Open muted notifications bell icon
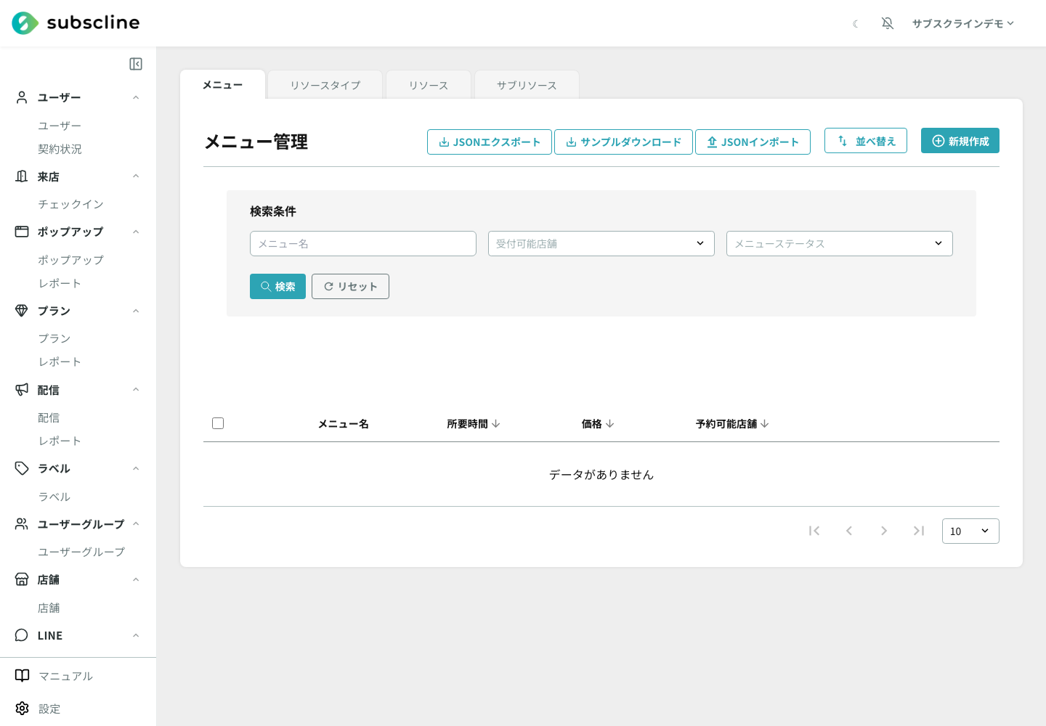Image resolution: width=1046 pixels, height=726 pixels. click(x=888, y=23)
